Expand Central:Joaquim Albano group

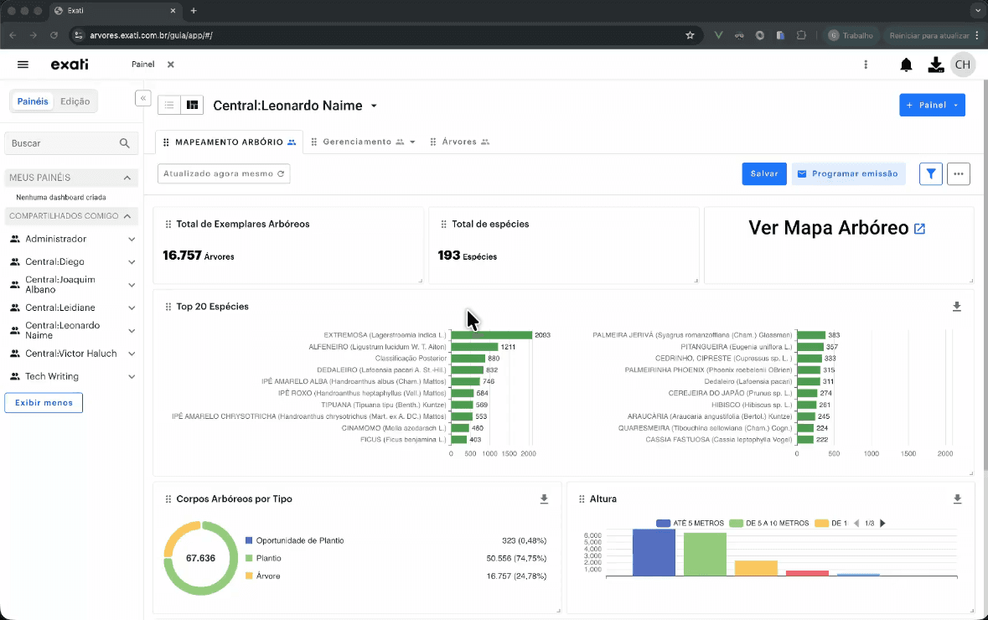[x=132, y=285]
